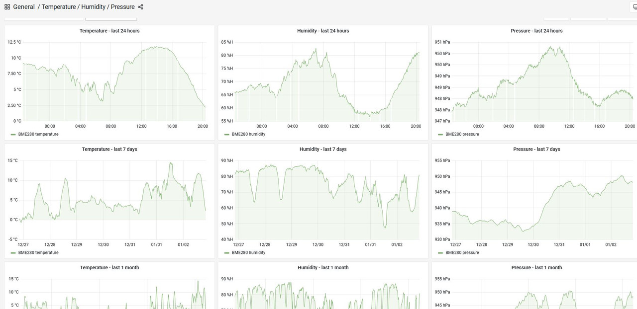Click the 85 %H axis label
Image resolution: width=637 pixels, height=309 pixels.
tap(227, 42)
